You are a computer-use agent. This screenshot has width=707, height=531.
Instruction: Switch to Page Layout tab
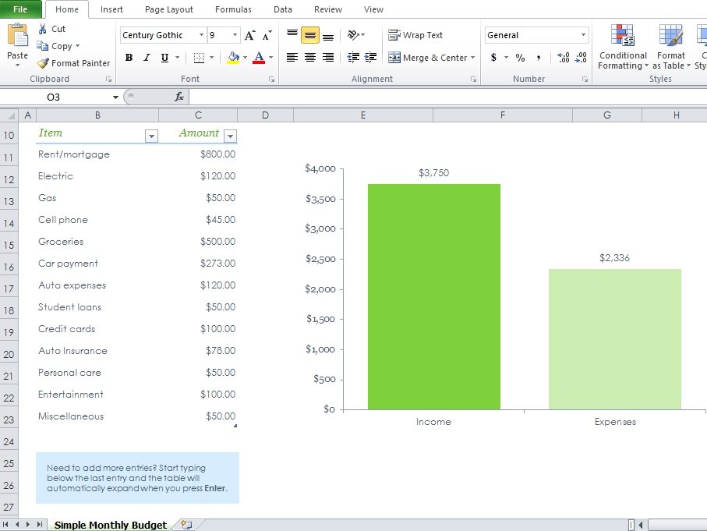click(168, 9)
